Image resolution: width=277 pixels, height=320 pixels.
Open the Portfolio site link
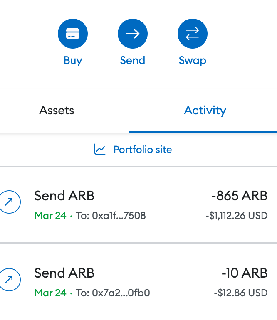tap(133, 149)
